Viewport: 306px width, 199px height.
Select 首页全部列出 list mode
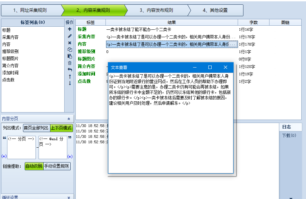coord(36,128)
